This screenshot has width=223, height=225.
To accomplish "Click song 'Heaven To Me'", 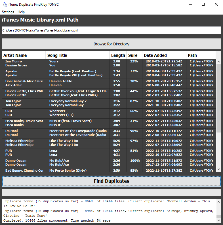I will pos(61,81).
